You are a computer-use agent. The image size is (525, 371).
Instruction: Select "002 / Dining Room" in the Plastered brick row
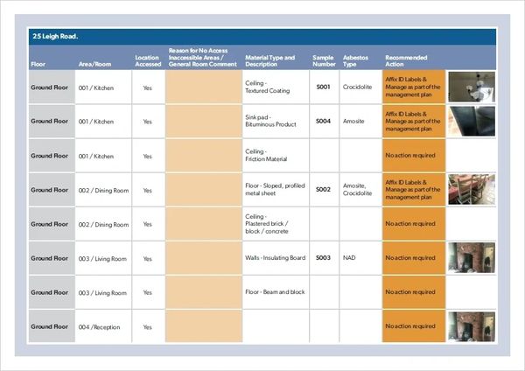click(103, 225)
